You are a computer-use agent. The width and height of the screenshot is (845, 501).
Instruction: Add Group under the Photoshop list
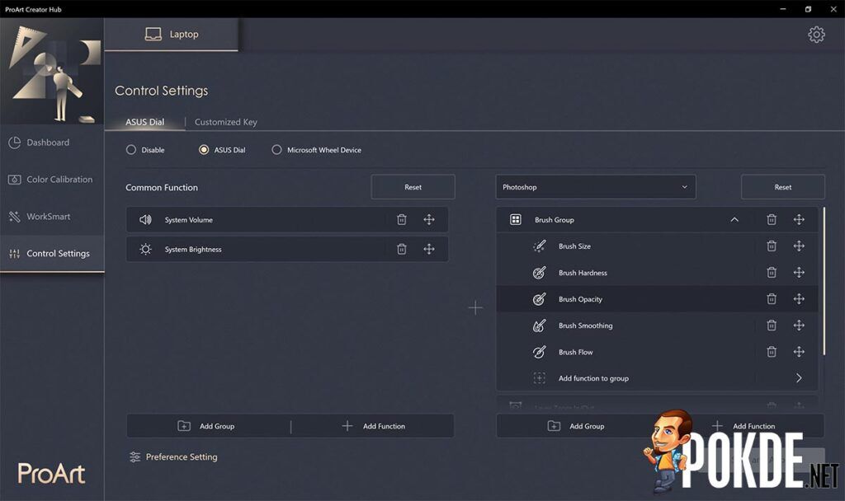click(x=577, y=426)
